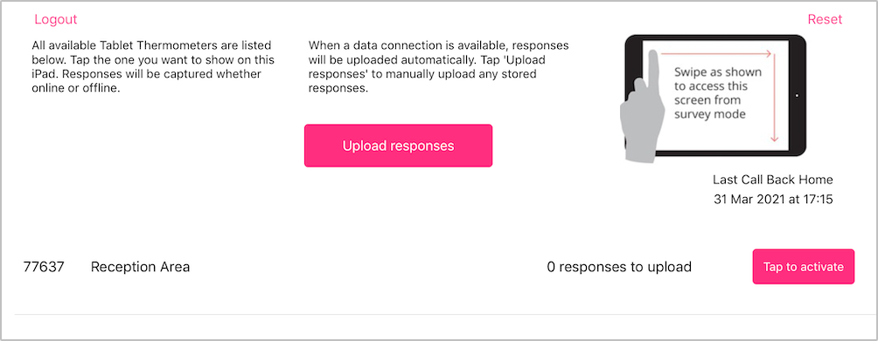Click the Last Call Back Home label
The height and width of the screenshot is (341, 878).
[x=773, y=180]
